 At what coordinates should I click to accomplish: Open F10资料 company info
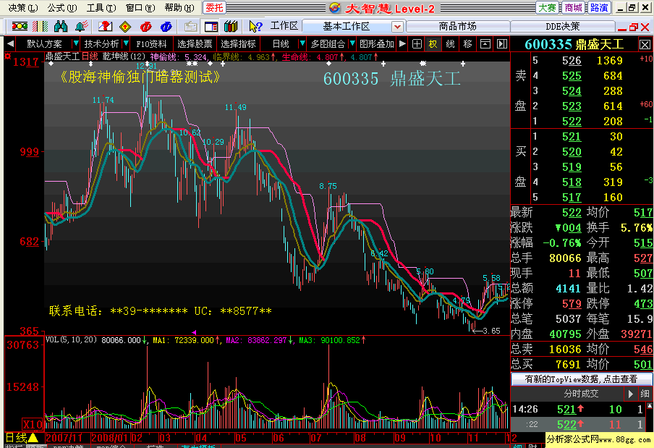[151, 44]
